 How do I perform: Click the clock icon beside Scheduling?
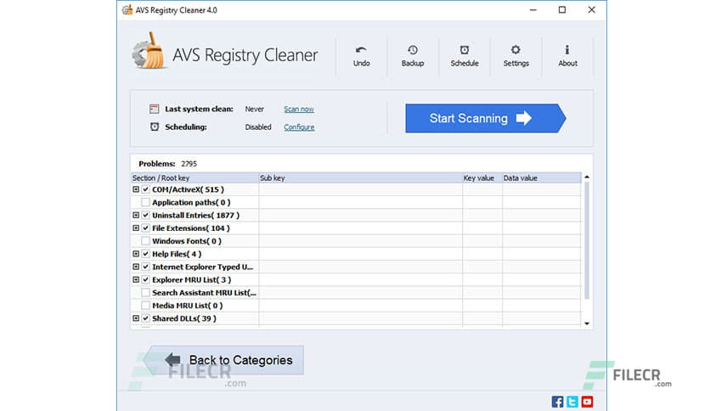(155, 127)
